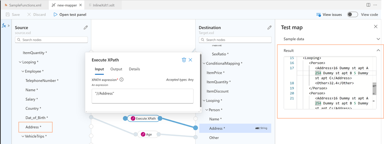
Task: Expand the fx functions panel
Action: [x=6, y=25]
